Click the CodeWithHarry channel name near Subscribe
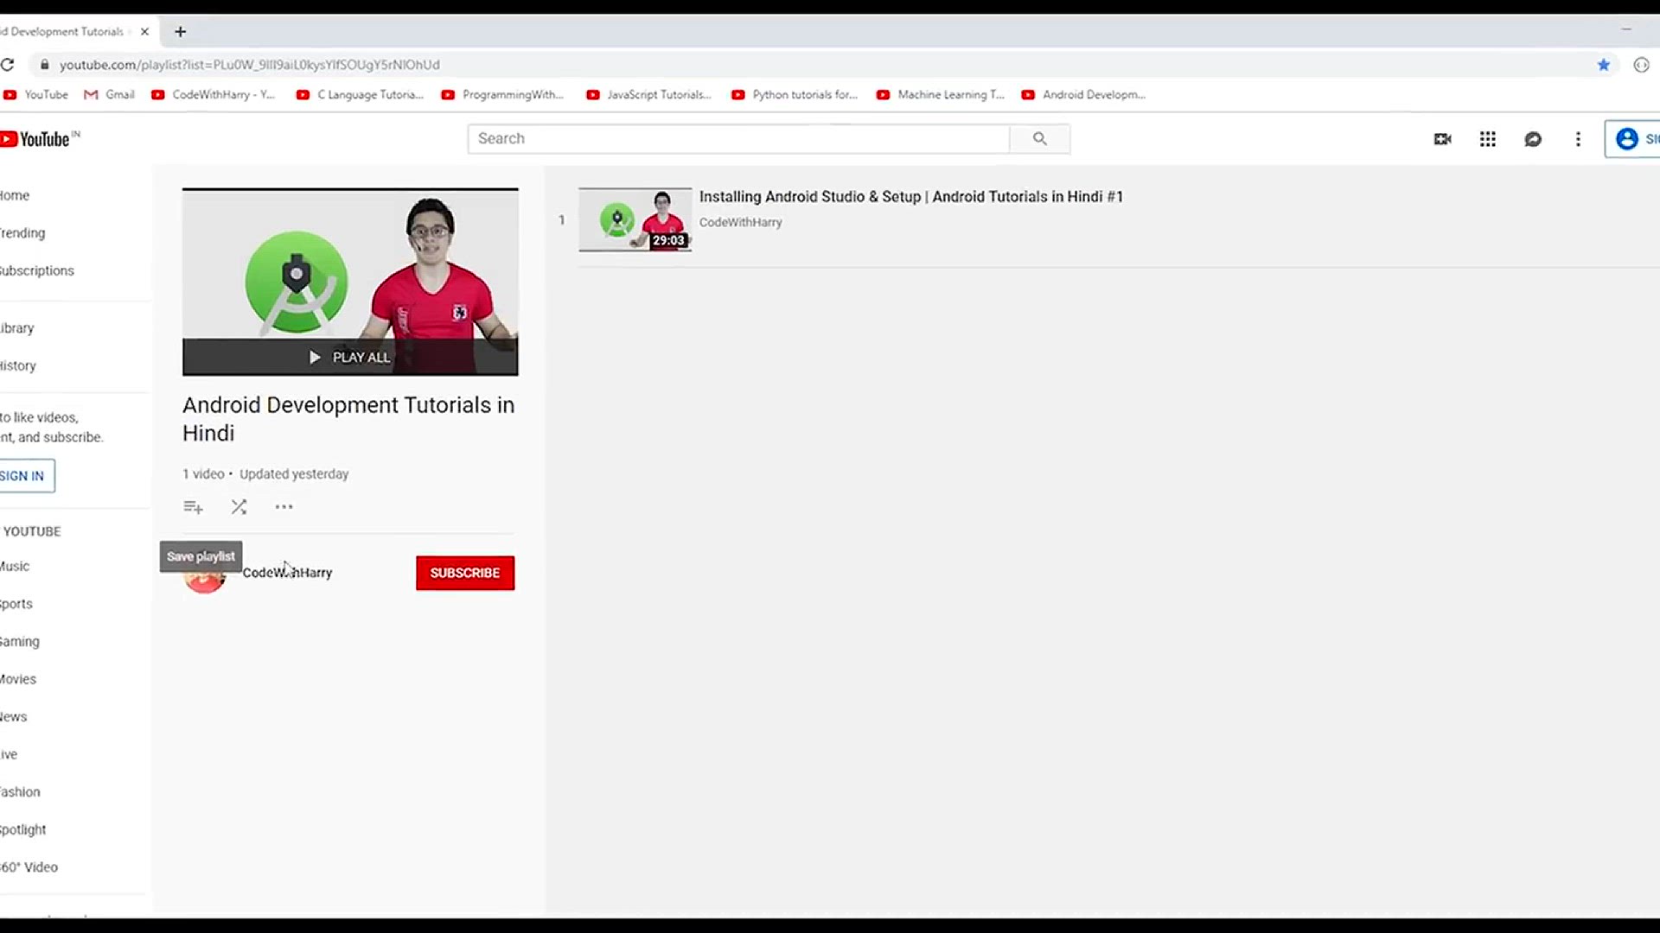1660x933 pixels. point(287,573)
